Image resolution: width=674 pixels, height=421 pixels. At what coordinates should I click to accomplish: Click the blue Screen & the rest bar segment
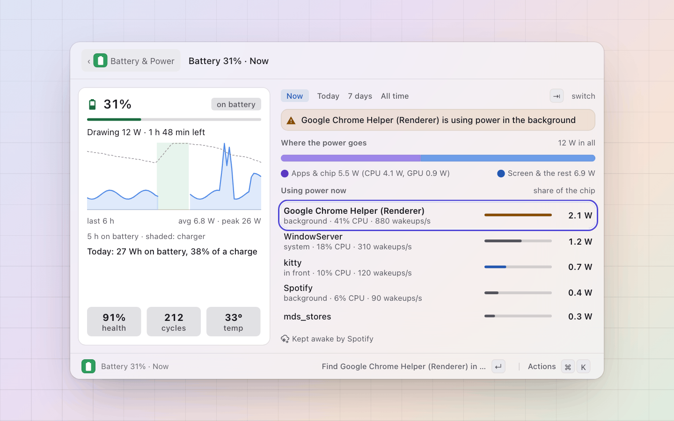[508, 158]
